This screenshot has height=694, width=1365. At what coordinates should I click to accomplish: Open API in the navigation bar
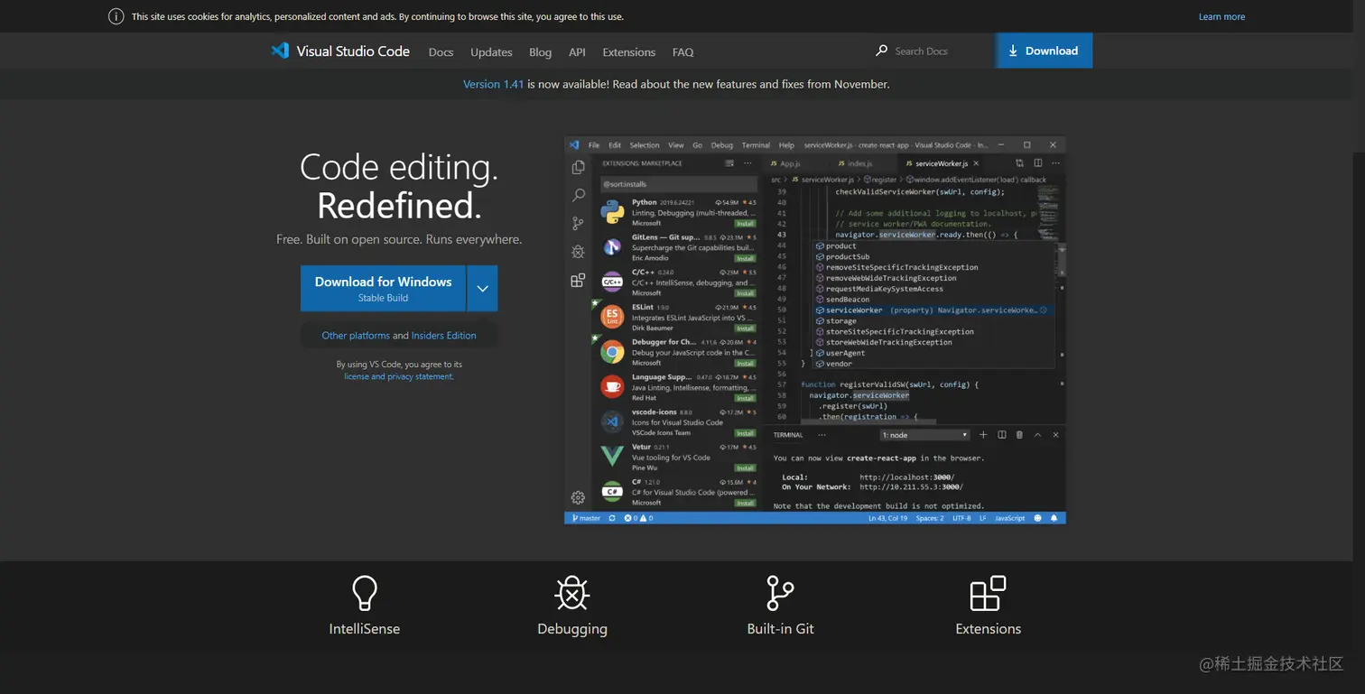(577, 52)
